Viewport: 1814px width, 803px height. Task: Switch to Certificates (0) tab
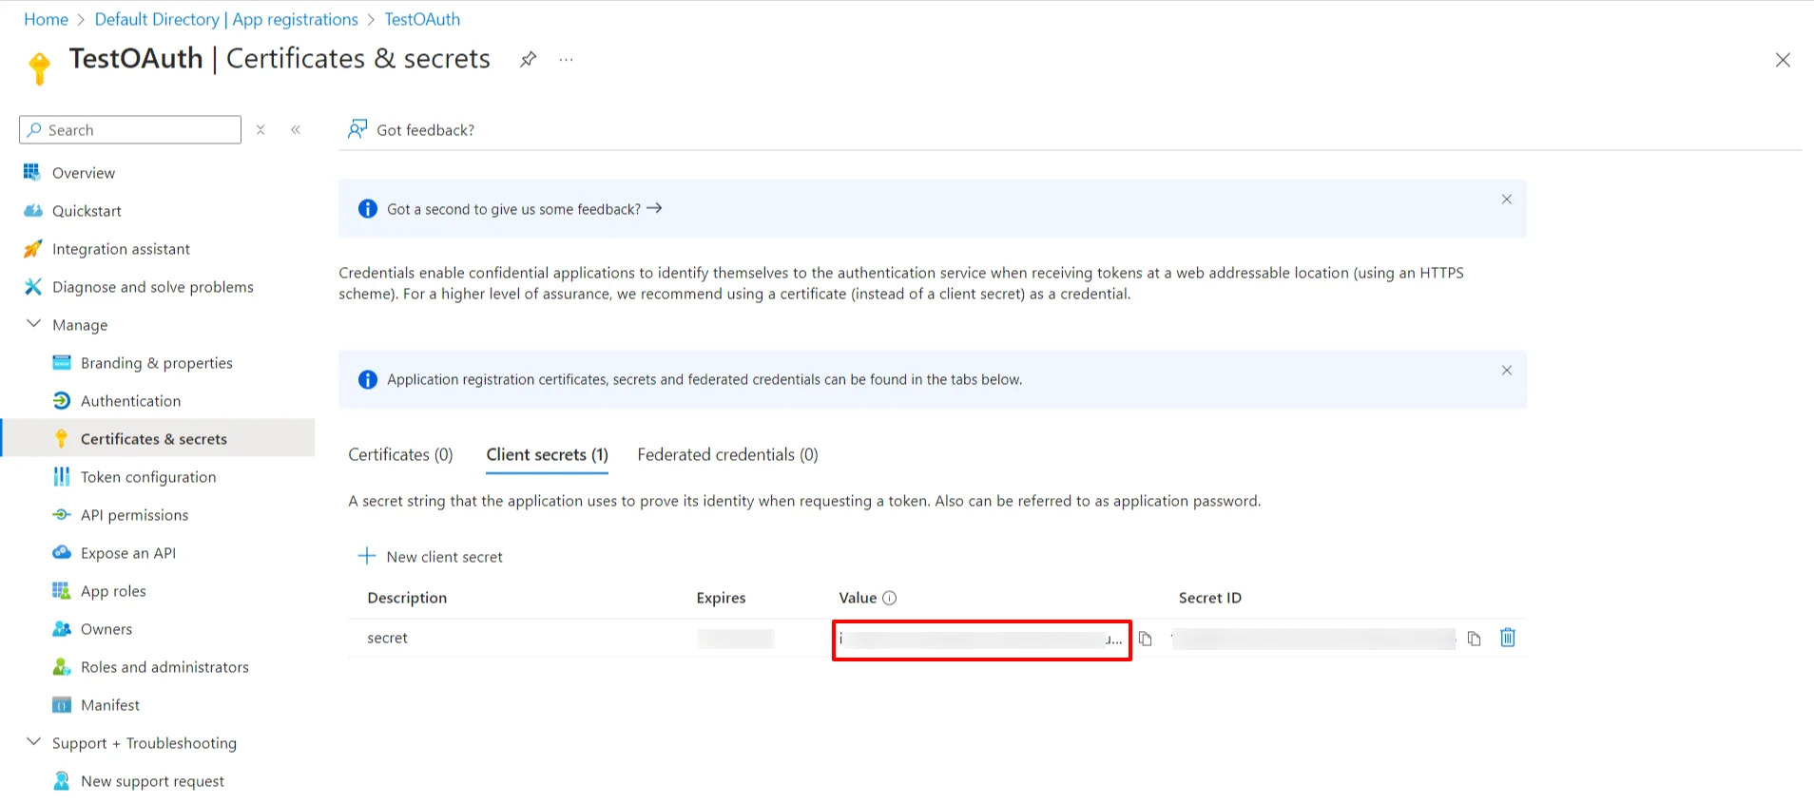pyautogui.click(x=400, y=455)
